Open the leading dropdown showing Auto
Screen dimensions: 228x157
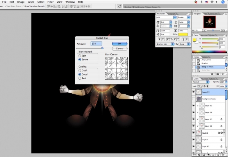click(x=188, y=22)
